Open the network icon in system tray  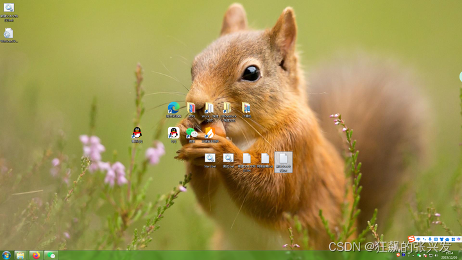pos(431,256)
